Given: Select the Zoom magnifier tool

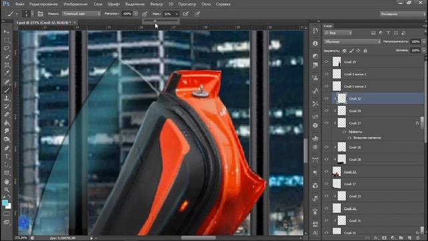Looking at the screenshot, I should tap(7, 189).
